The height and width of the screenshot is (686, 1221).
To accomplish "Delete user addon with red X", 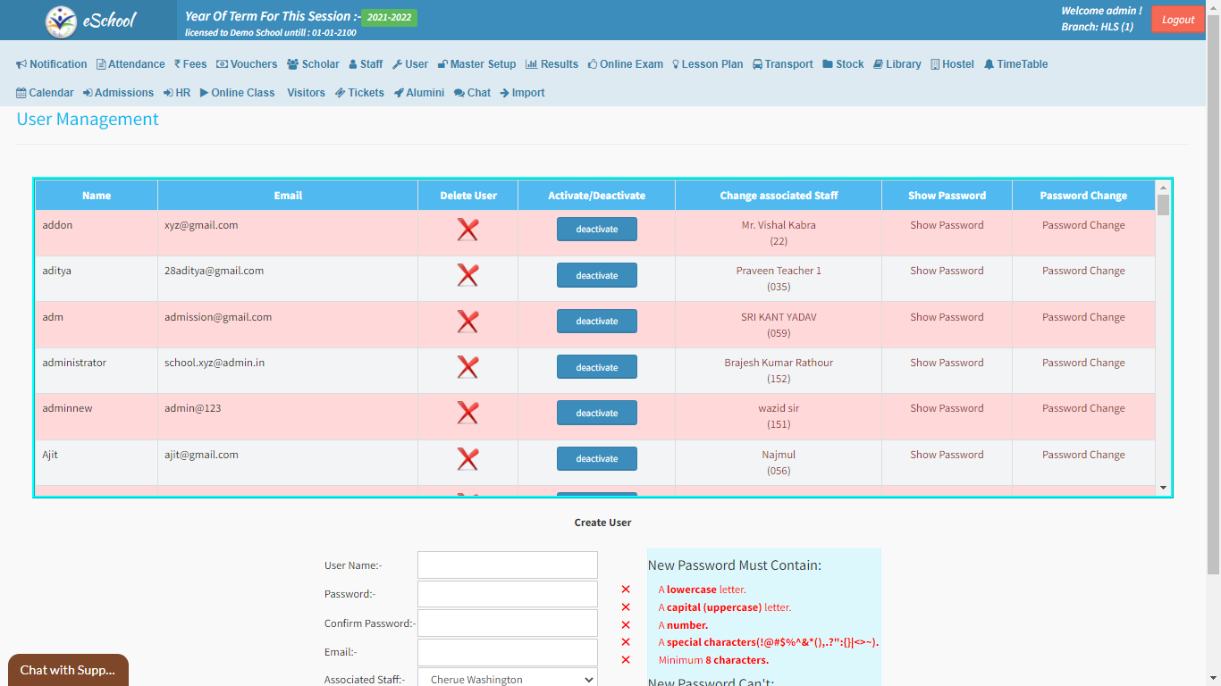I will pos(467,230).
